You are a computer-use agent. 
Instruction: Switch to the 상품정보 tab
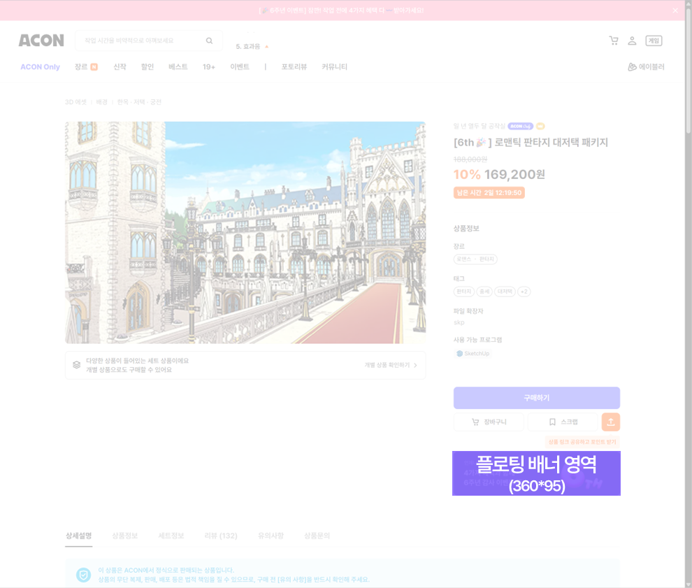(125, 536)
